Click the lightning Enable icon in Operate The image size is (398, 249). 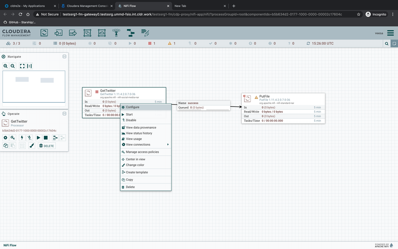[22, 138]
